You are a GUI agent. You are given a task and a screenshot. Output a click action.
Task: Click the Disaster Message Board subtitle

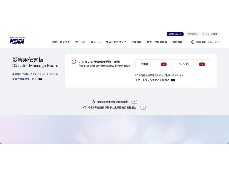click(35, 66)
